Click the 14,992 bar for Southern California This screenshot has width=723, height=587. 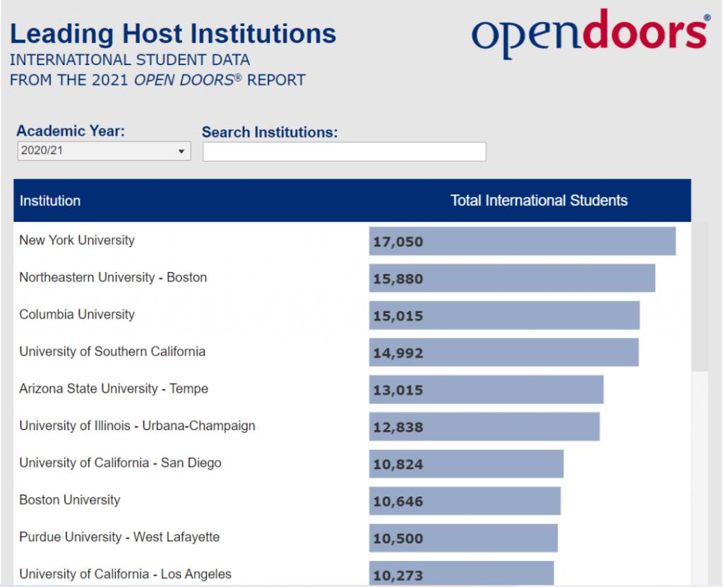coord(504,352)
